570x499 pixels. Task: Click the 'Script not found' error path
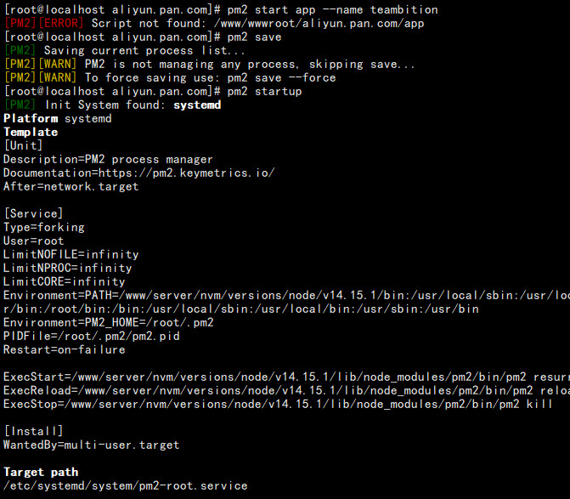click(x=319, y=23)
